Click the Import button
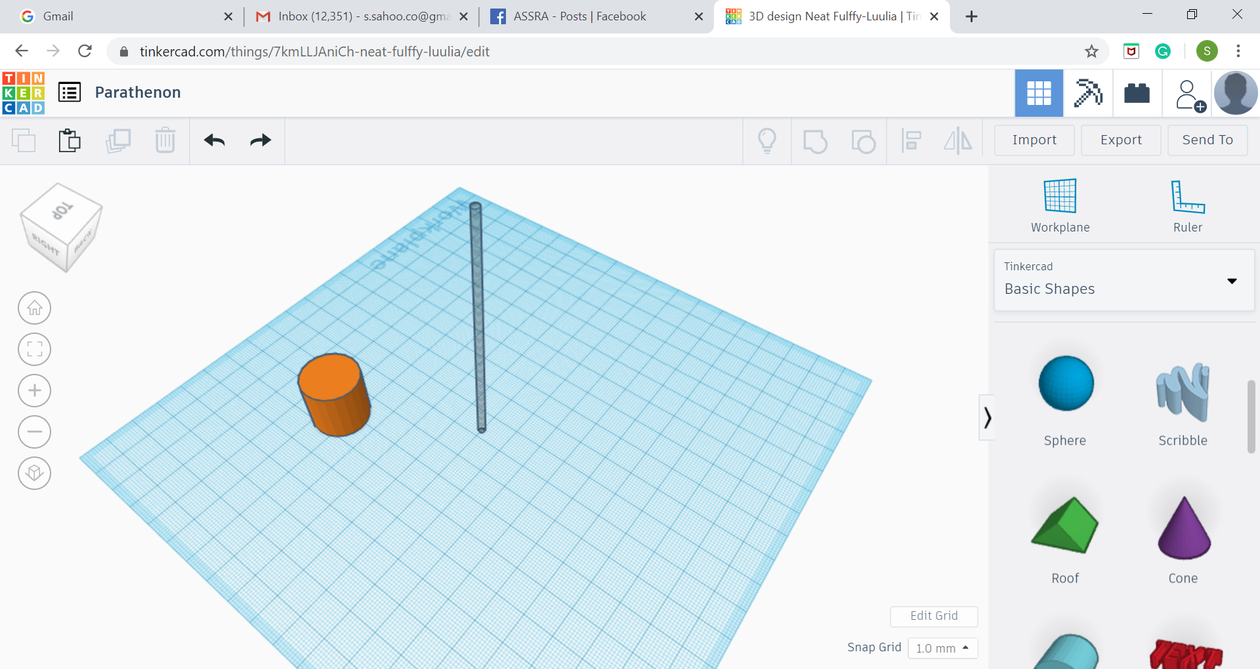 click(x=1034, y=140)
